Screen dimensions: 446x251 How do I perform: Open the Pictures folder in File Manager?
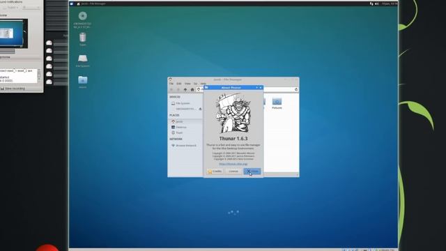[277, 103]
